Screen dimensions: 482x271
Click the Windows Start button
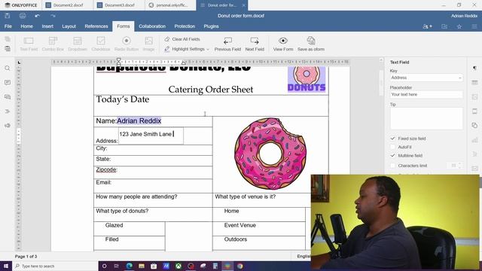point(6,266)
